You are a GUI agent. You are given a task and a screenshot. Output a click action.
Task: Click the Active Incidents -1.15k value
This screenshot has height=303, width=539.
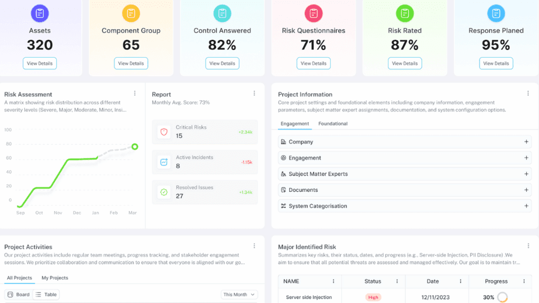246,162
